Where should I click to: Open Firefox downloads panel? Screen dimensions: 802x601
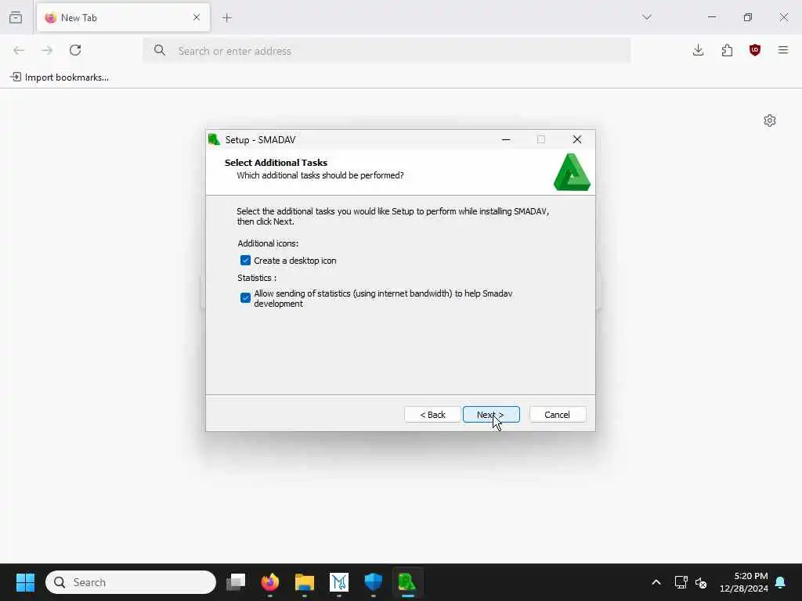pos(698,50)
